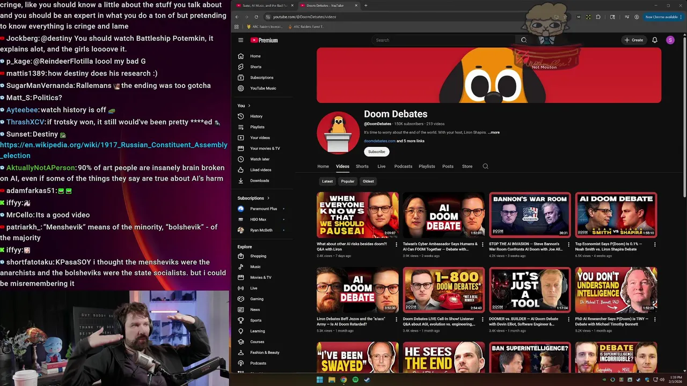Open ARC Raiders Event bookmark
This screenshot has height=386, width=687.
306,26
